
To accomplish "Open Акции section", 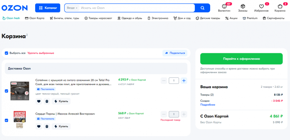I will click(231, 18).
